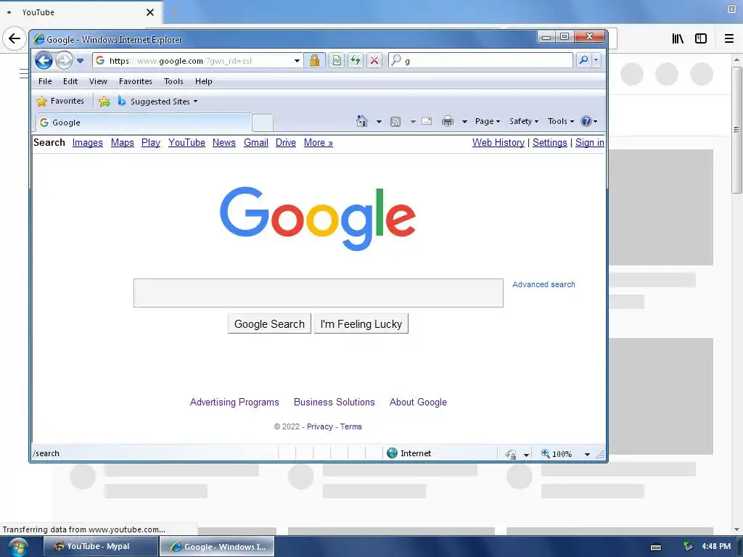Open the Help menu

point(204,81)
